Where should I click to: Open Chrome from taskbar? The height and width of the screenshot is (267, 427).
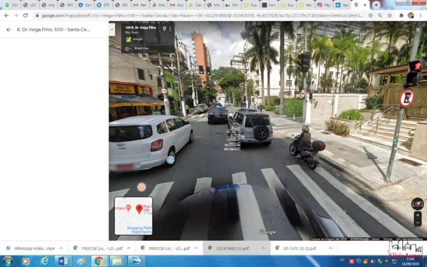99,261
